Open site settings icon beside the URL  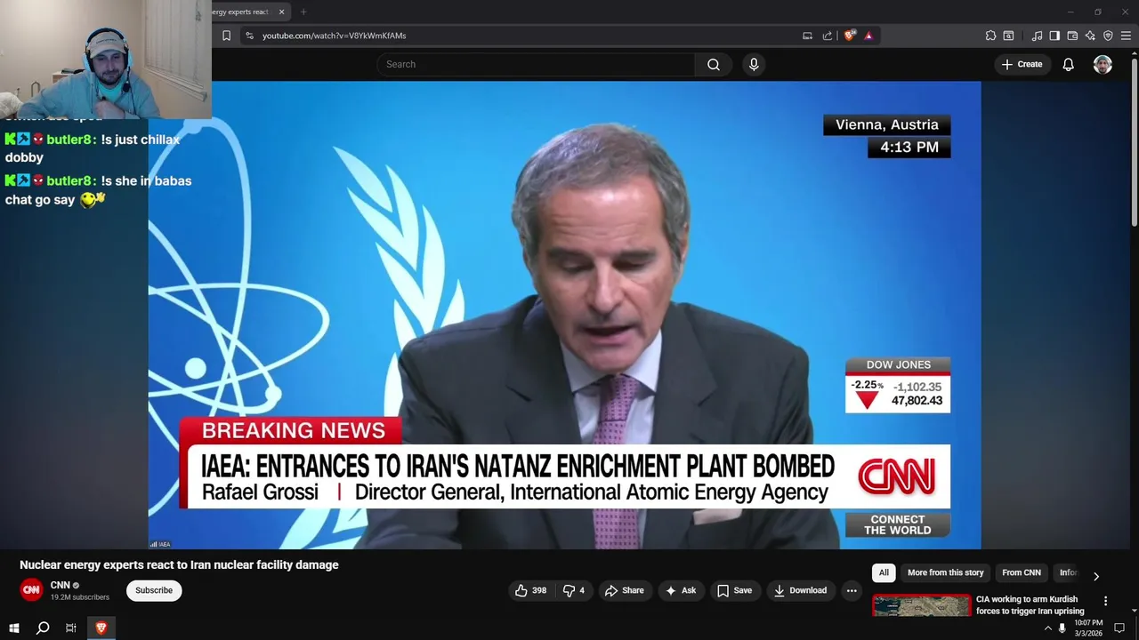click(249, 36)
